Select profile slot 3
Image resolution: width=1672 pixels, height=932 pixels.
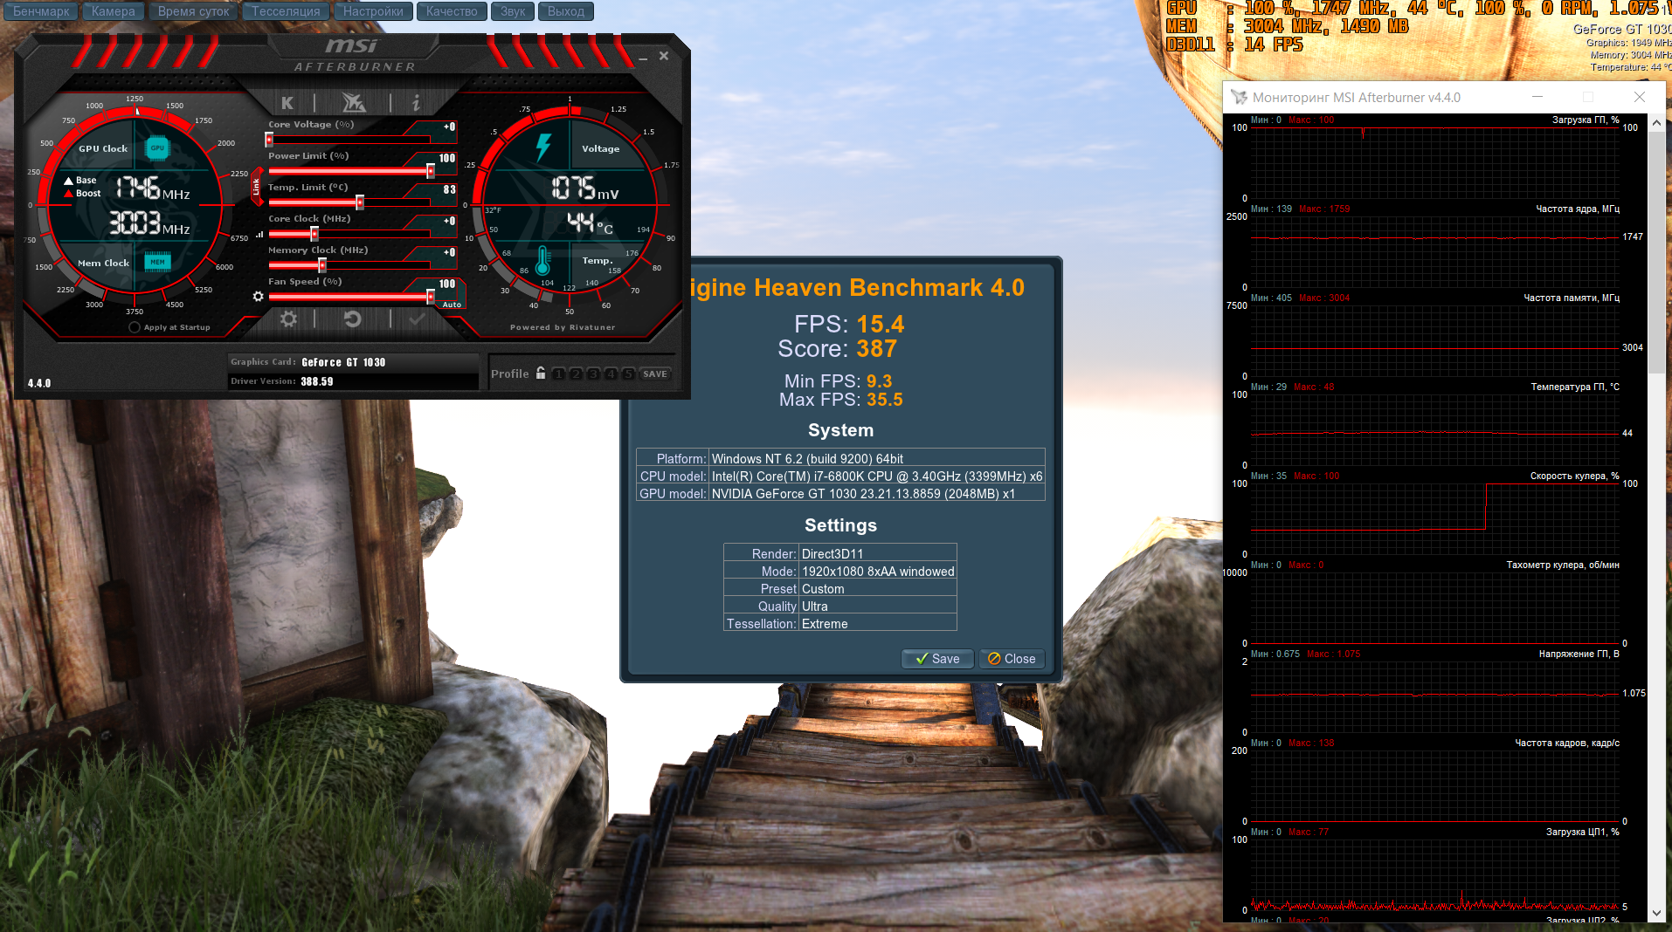(x=593, y=373)
